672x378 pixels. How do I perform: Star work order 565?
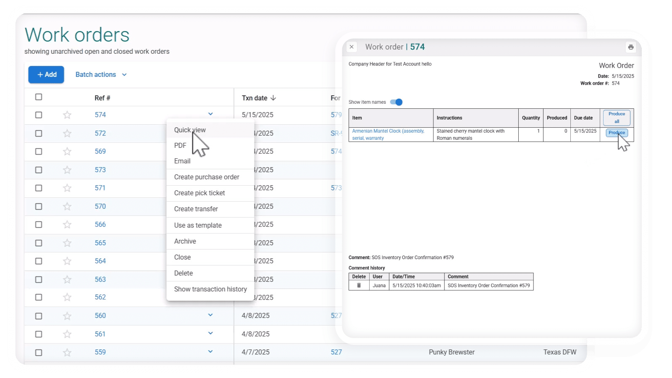tap(67, 243)
